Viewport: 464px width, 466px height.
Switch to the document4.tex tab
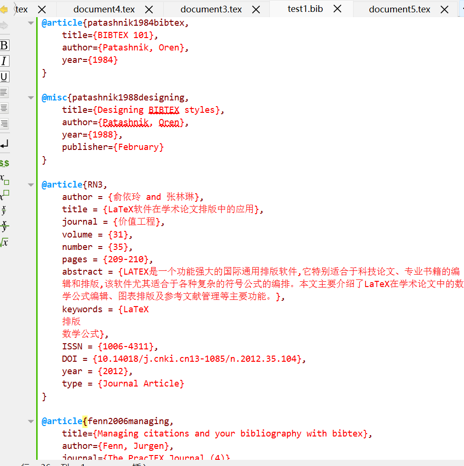pos(104,10)
